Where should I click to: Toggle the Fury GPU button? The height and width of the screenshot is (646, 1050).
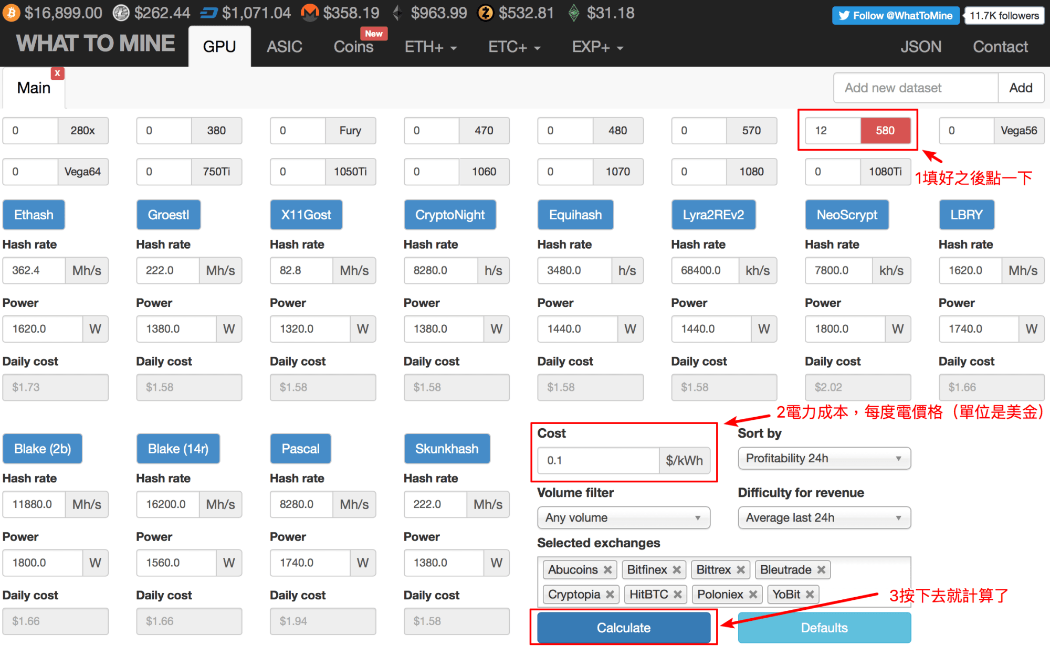(350, 130)
